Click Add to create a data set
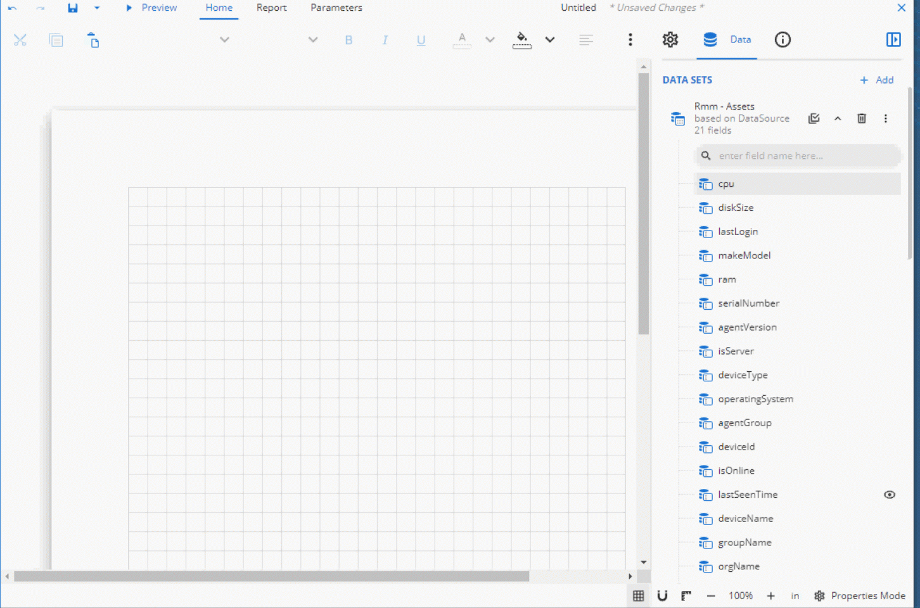The height and width of the screenshot is (608, 920). 877,80
